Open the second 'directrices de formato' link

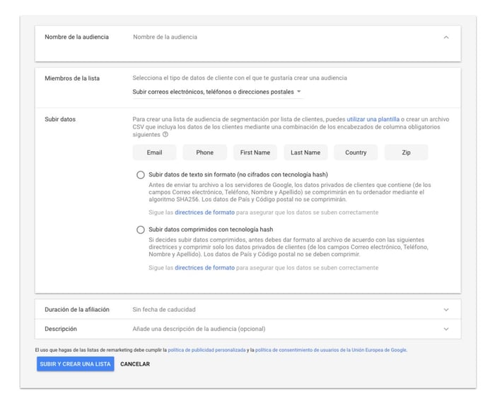click(204, 267)
